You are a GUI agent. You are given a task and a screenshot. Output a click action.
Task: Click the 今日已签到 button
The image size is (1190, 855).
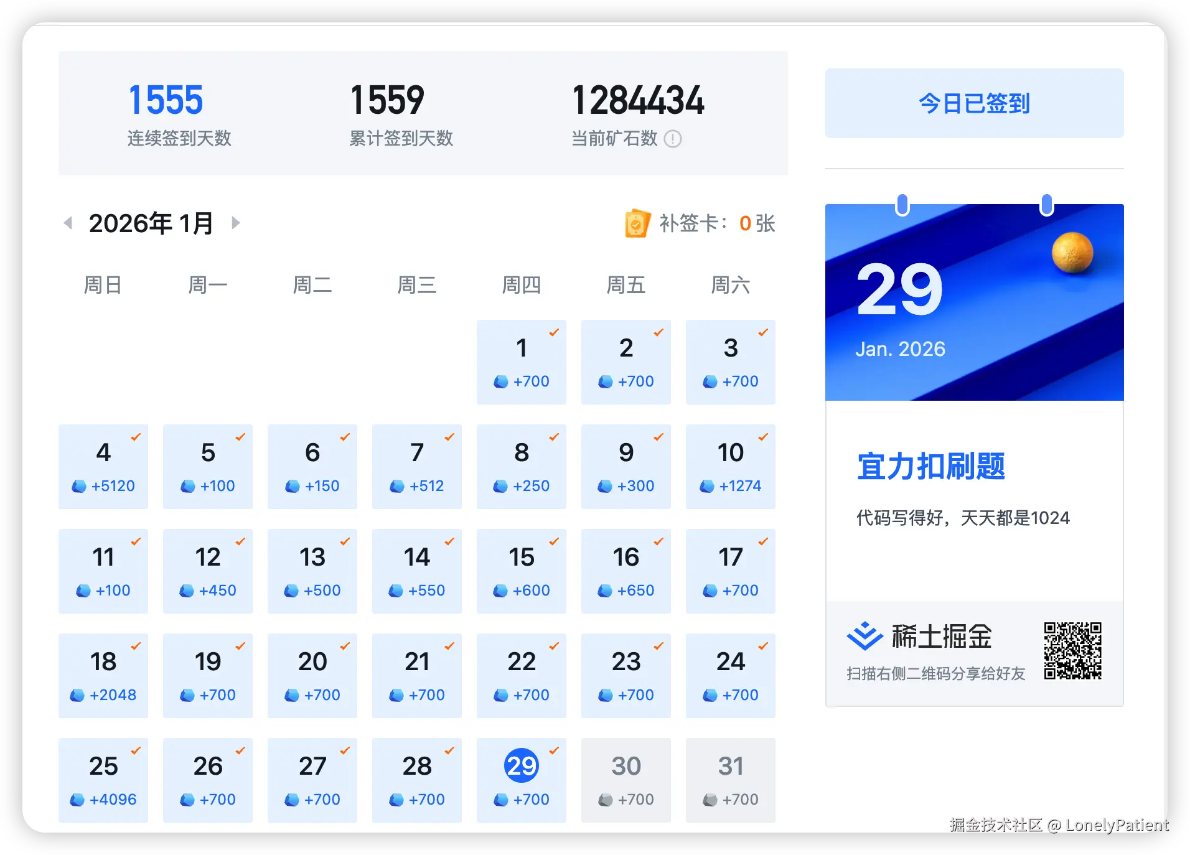click(x=974, y=103)
